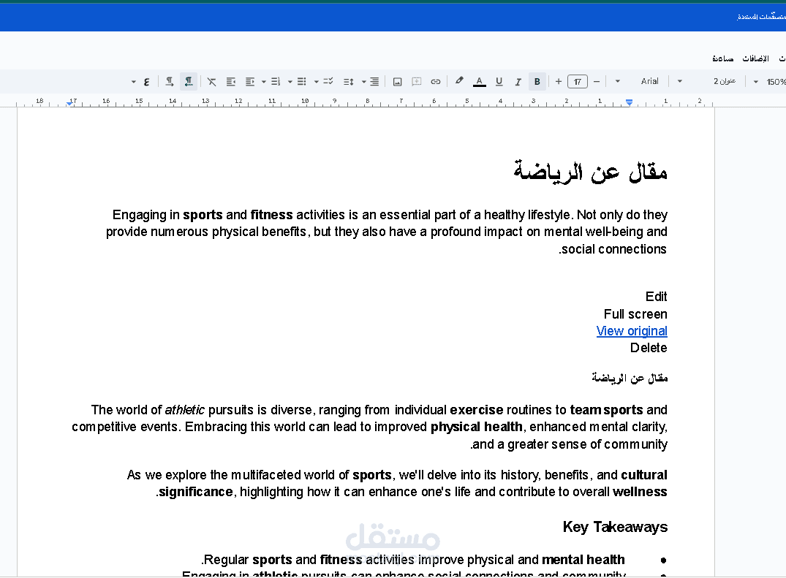Click the text alignment icon

[x=374, y=82]
